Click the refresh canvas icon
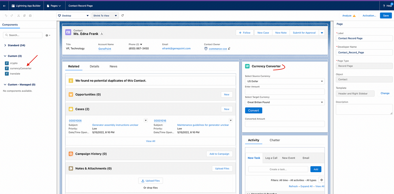The height and width of the screenshot is (194, 394). 123,16
